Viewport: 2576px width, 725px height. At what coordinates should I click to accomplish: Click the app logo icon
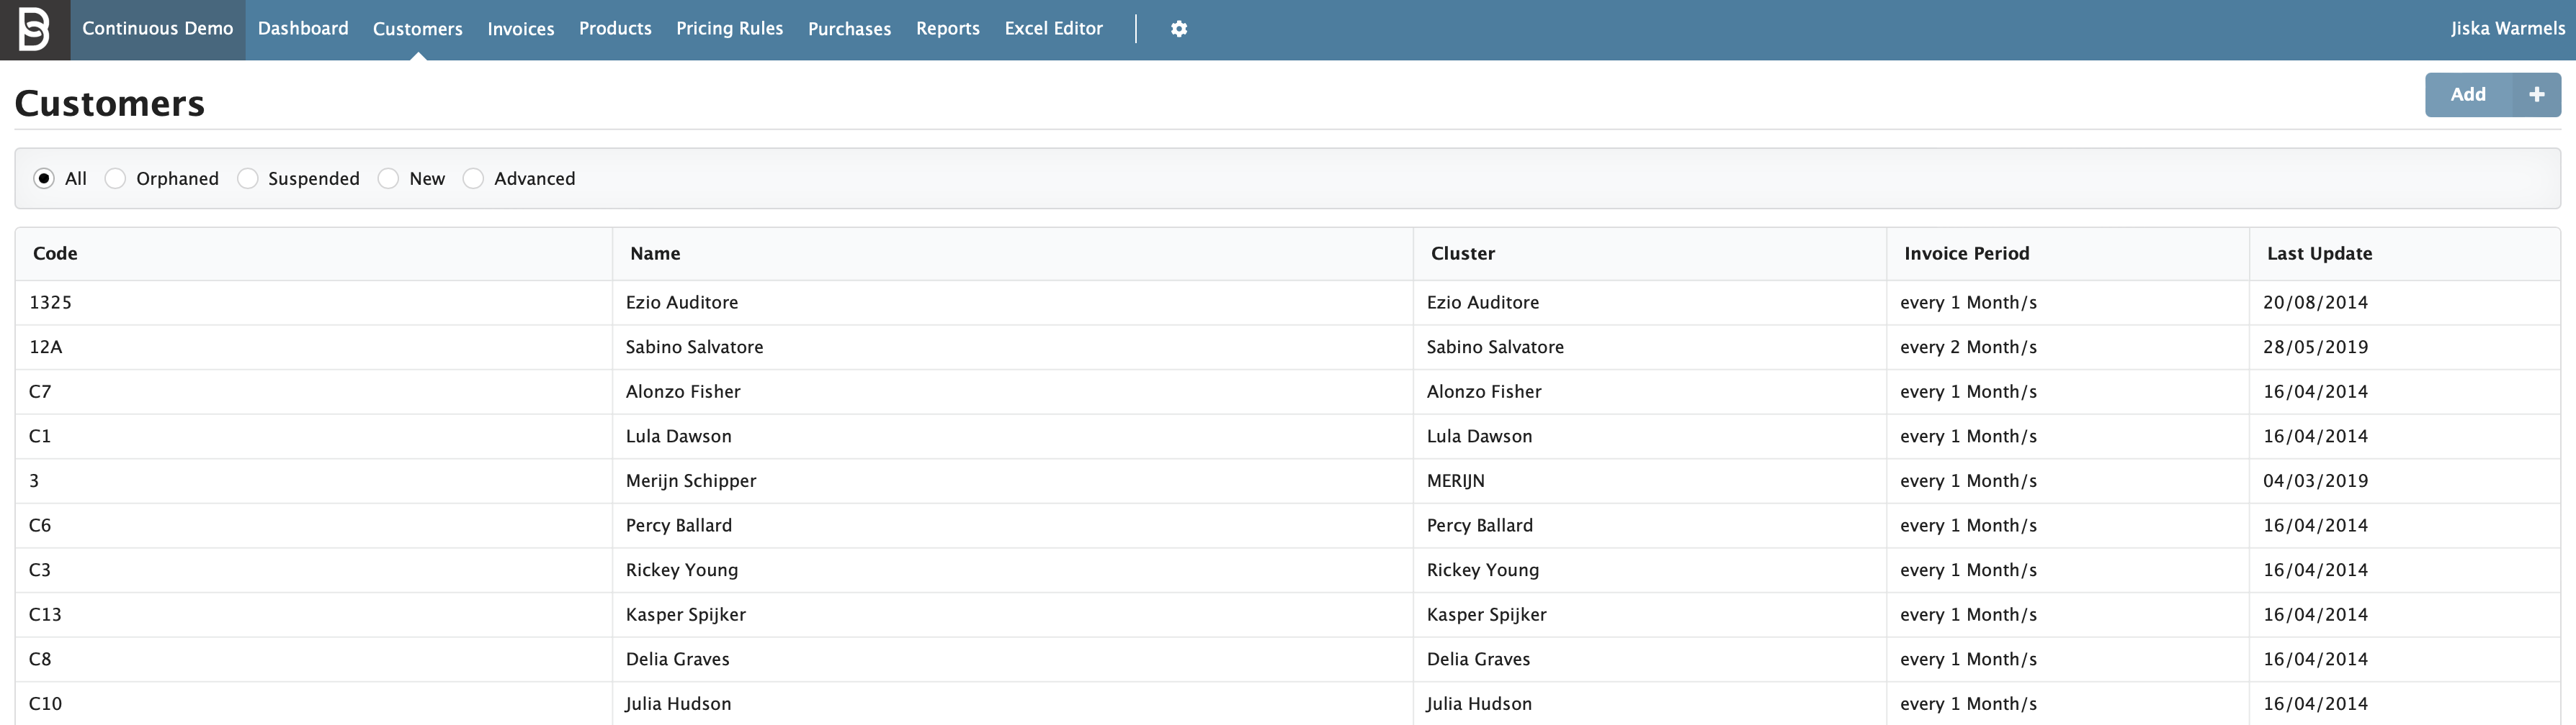(33, 28)
